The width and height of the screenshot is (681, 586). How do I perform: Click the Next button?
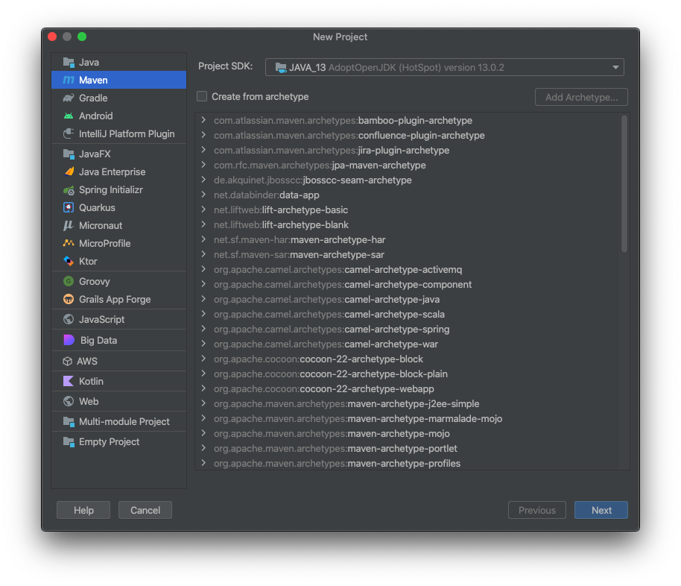tap(601, 510)
